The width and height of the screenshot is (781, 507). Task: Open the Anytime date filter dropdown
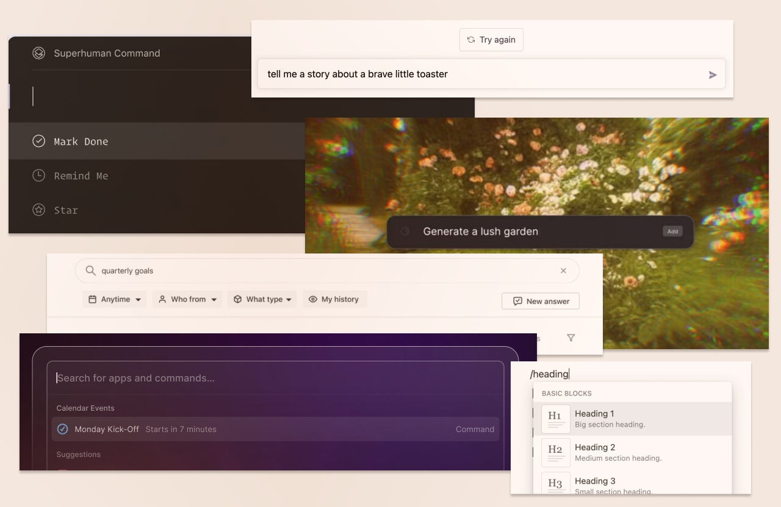(x=114, y=299)
